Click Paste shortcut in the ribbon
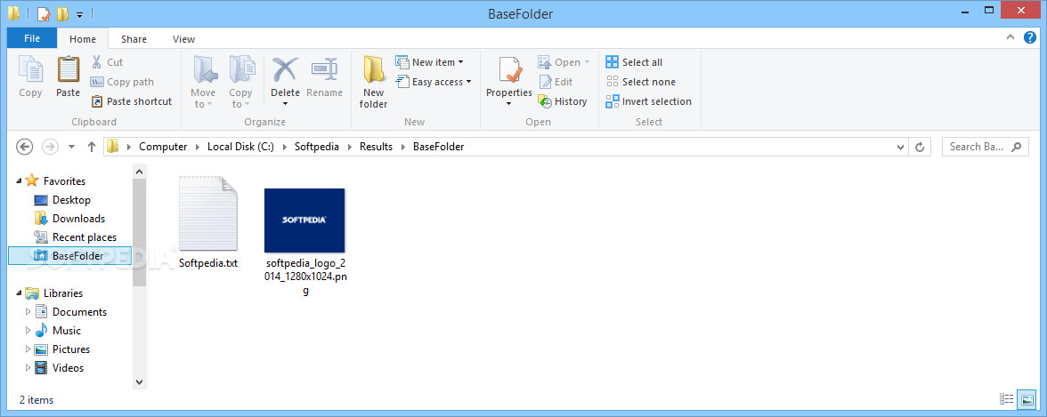The image size is (1047, 417). pos(132,101)
